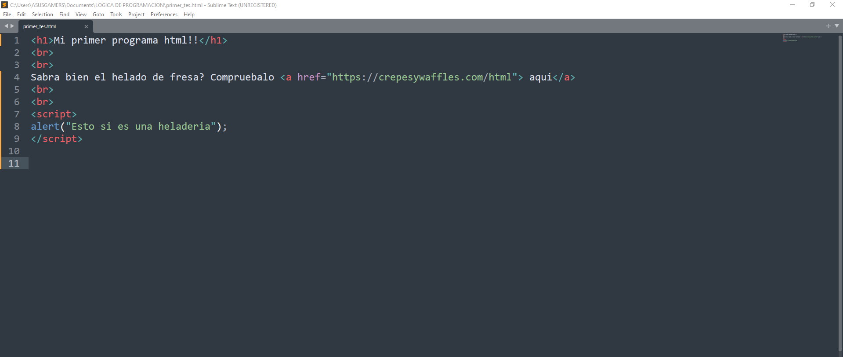Click line number 7 in the gutter

[x=17, y=114]
